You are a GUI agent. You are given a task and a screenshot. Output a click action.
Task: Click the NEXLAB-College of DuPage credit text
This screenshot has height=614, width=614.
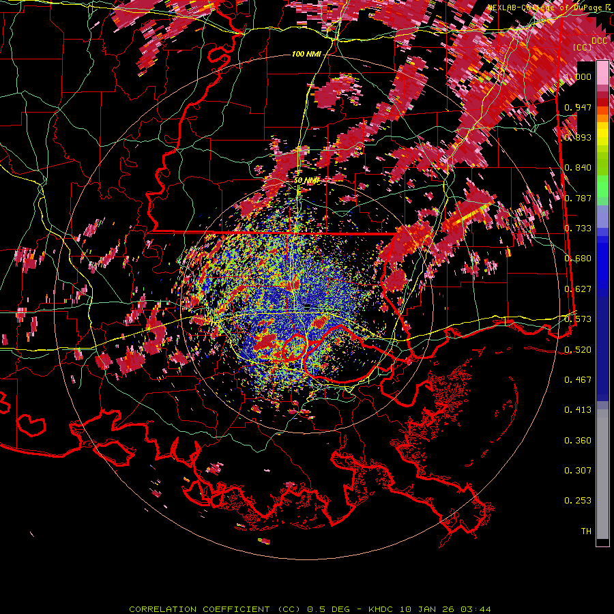551,7
